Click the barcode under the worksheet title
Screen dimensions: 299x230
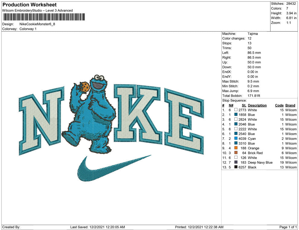pos(44,17)
